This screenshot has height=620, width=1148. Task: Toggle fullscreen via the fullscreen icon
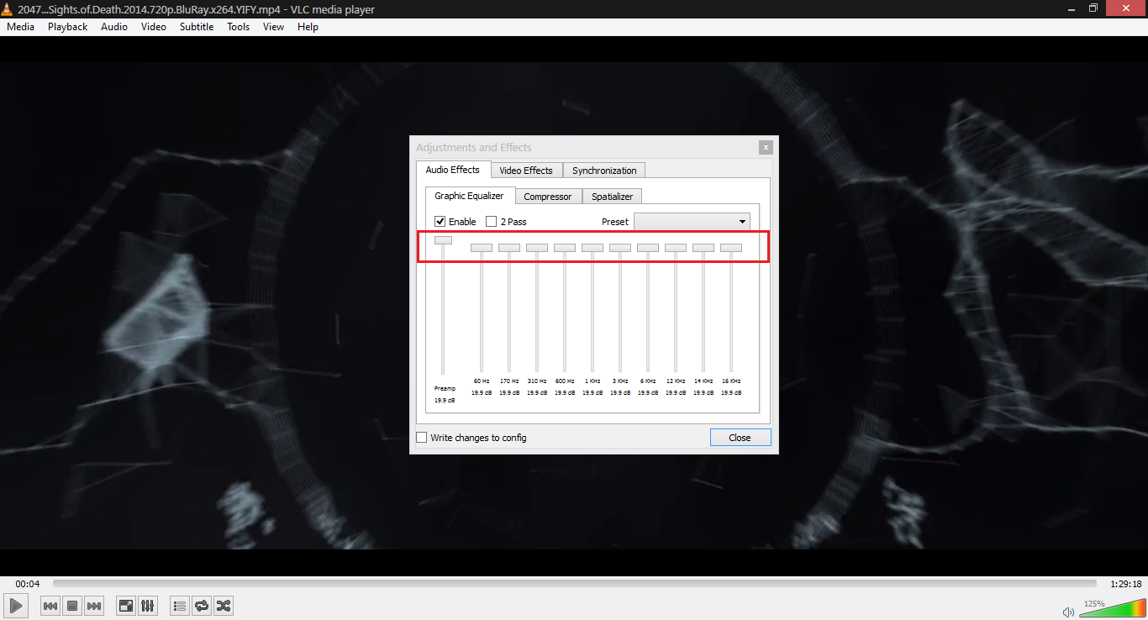click(125, 605)
